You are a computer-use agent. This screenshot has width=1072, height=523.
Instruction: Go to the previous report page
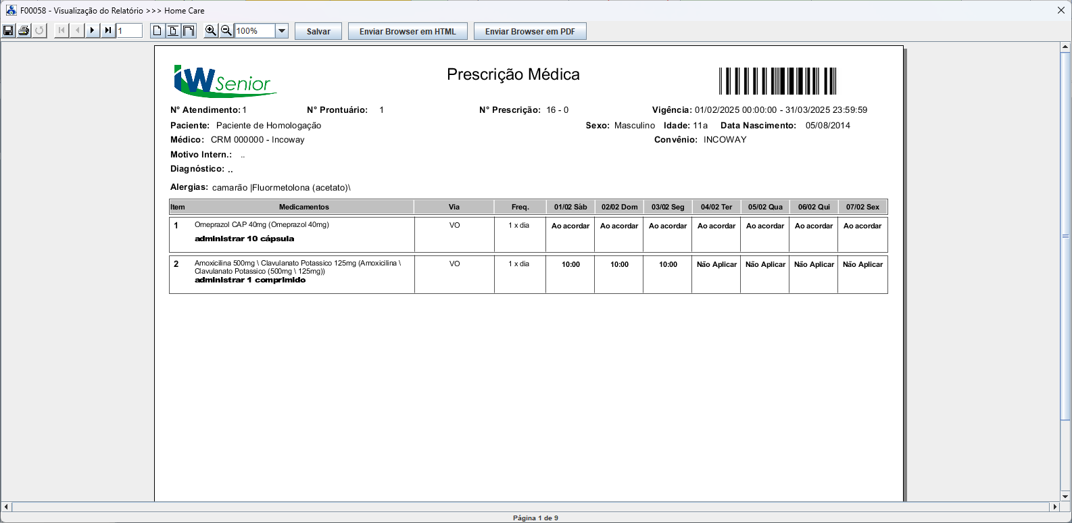[77, 30]
